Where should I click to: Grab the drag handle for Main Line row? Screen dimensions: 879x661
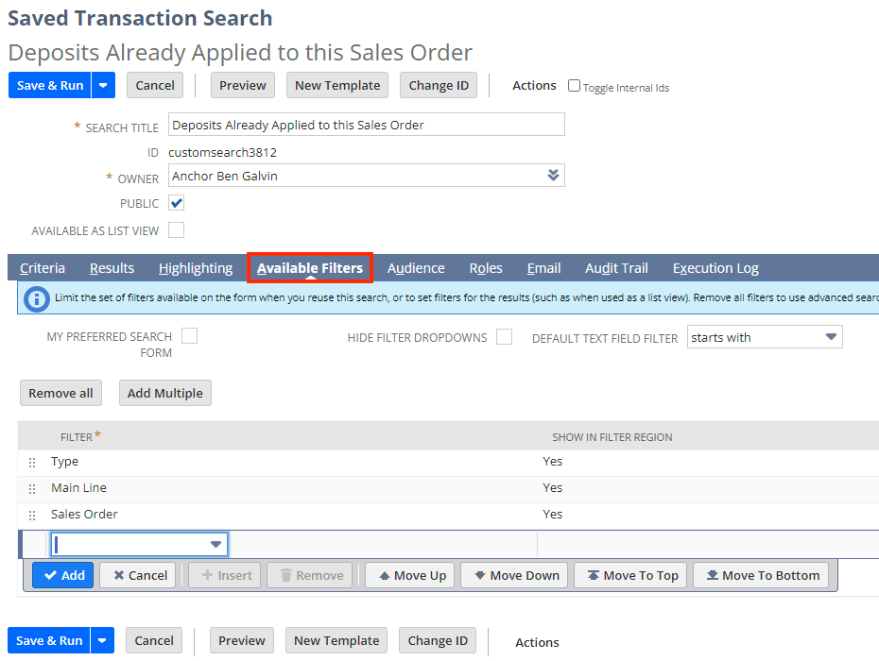[x=32, y=488]
